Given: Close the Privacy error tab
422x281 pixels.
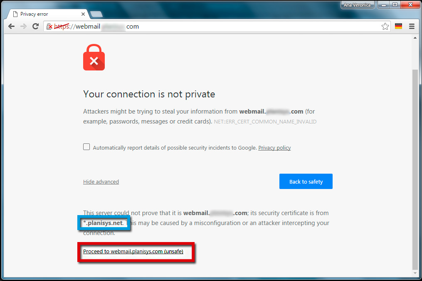Looking at the screenshot, I should pyautogui.click(x=83, y=14).
